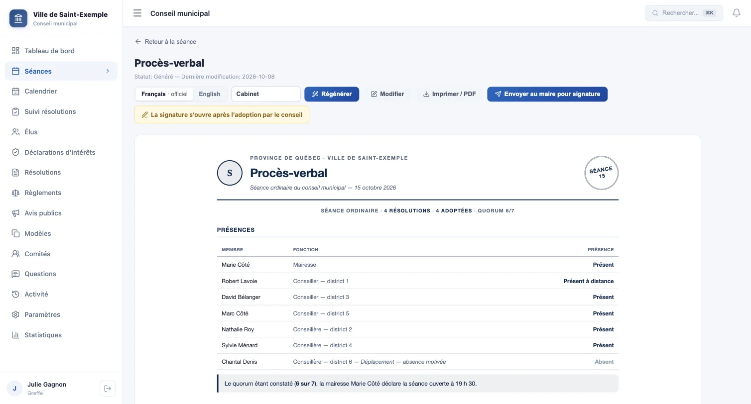Click the Présent à distance status
Screen dimensions: 751x404
[x=589, y=281]
